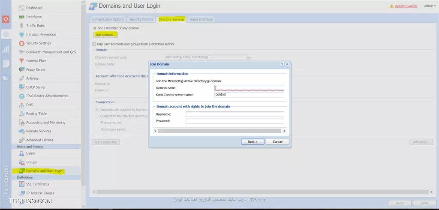Click the main panel horizontal scrollbar track
Screen dimensions: 439x210
coord(263,192)
